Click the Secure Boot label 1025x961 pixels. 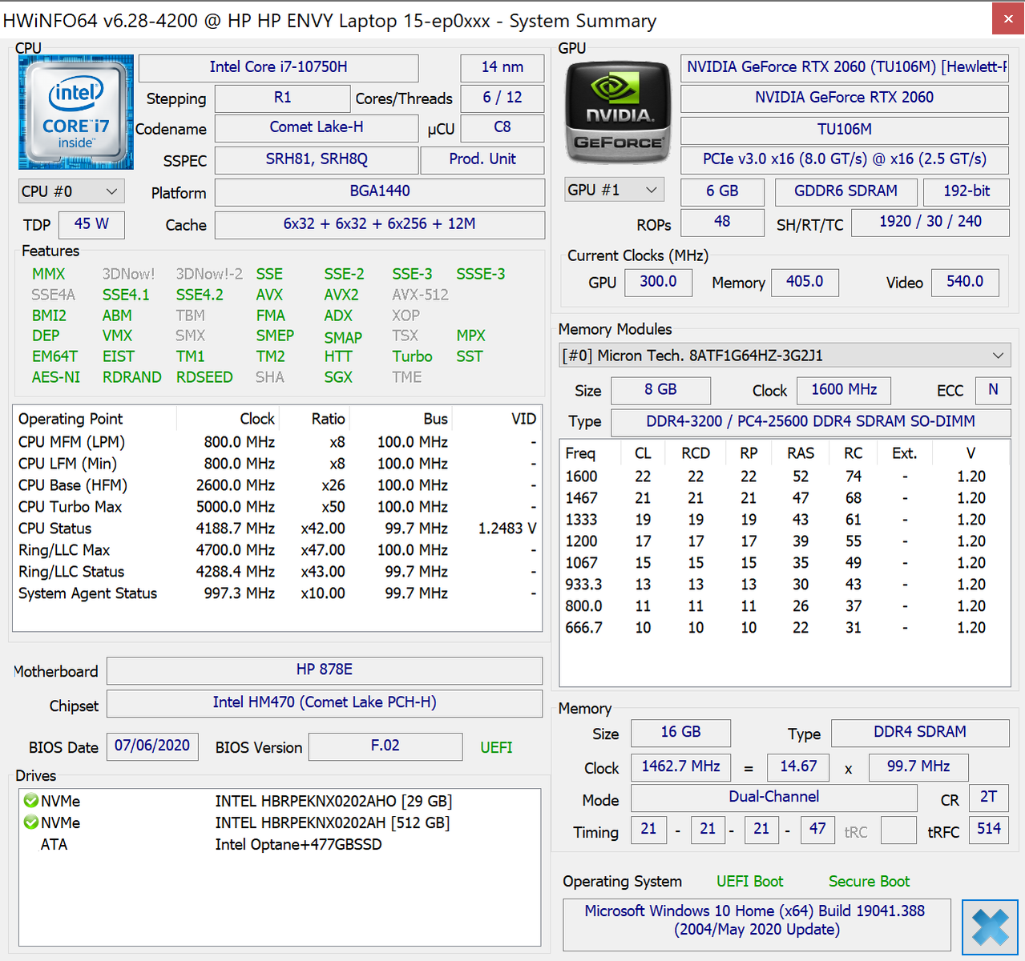click(x=869, y=882)
